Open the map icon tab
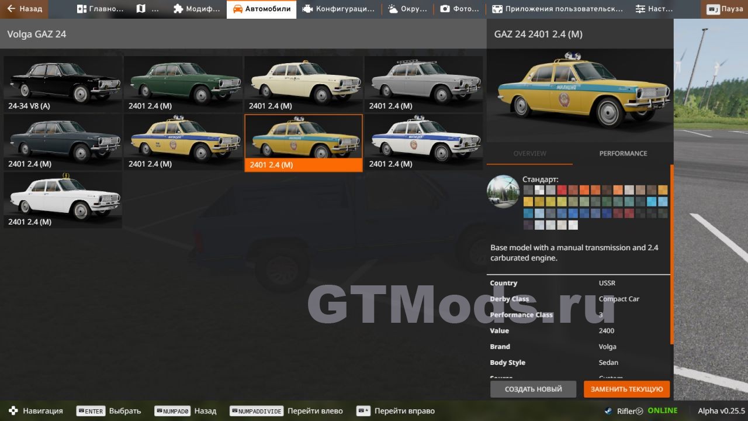 [x=148, y=9]
